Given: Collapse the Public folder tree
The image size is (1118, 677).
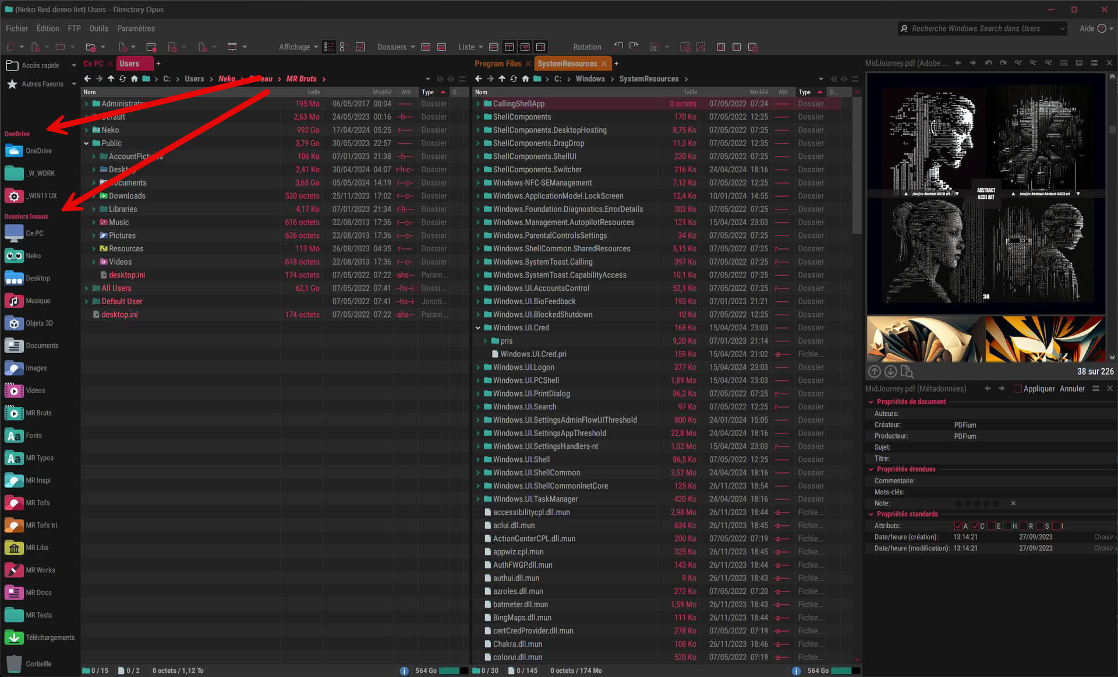Looking at the screenshot, I should pos(86,143).
